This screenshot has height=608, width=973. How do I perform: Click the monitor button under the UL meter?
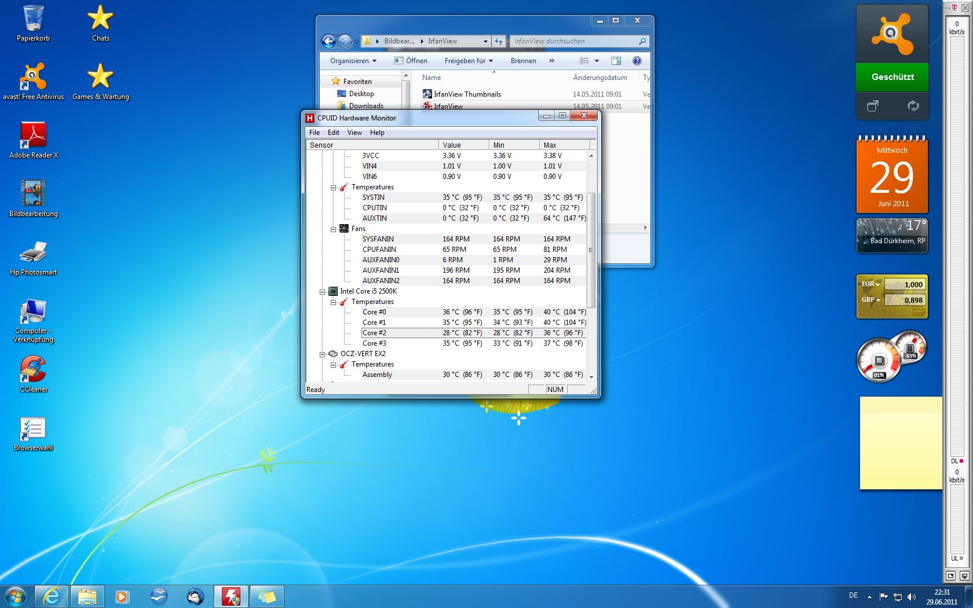964,576
